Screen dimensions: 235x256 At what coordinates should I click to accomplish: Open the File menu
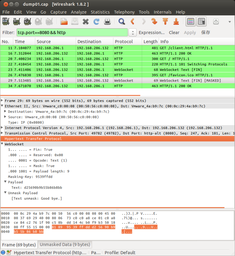click(x=6, y=12)
